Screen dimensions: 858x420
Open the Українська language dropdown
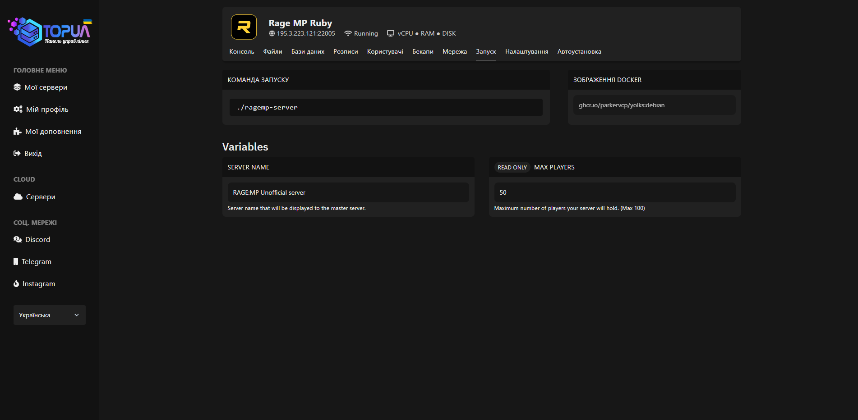[50, 315]
